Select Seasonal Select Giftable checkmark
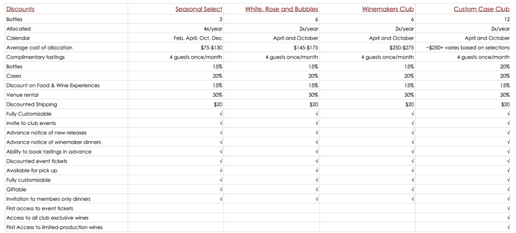The width and height of the screenshot is (516, 233). [221, 190]
